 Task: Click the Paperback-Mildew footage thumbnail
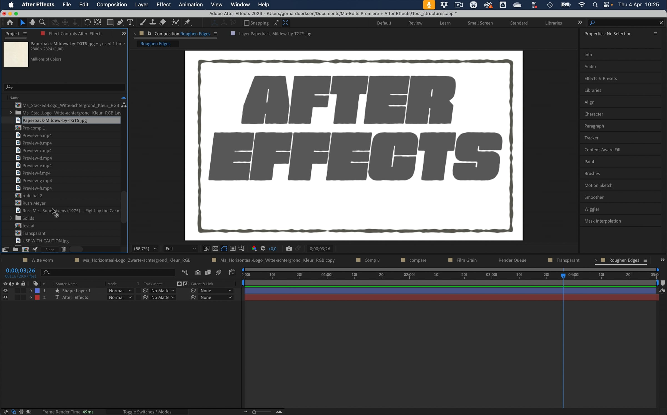(16, 54)
